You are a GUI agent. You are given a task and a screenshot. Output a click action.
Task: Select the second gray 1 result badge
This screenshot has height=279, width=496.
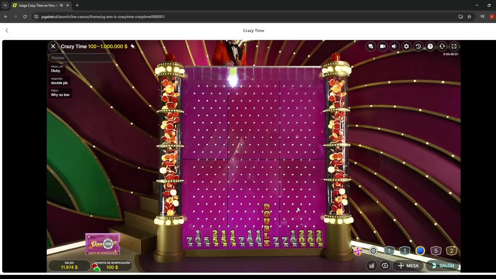pyautogui.click(x=405, y=251)
